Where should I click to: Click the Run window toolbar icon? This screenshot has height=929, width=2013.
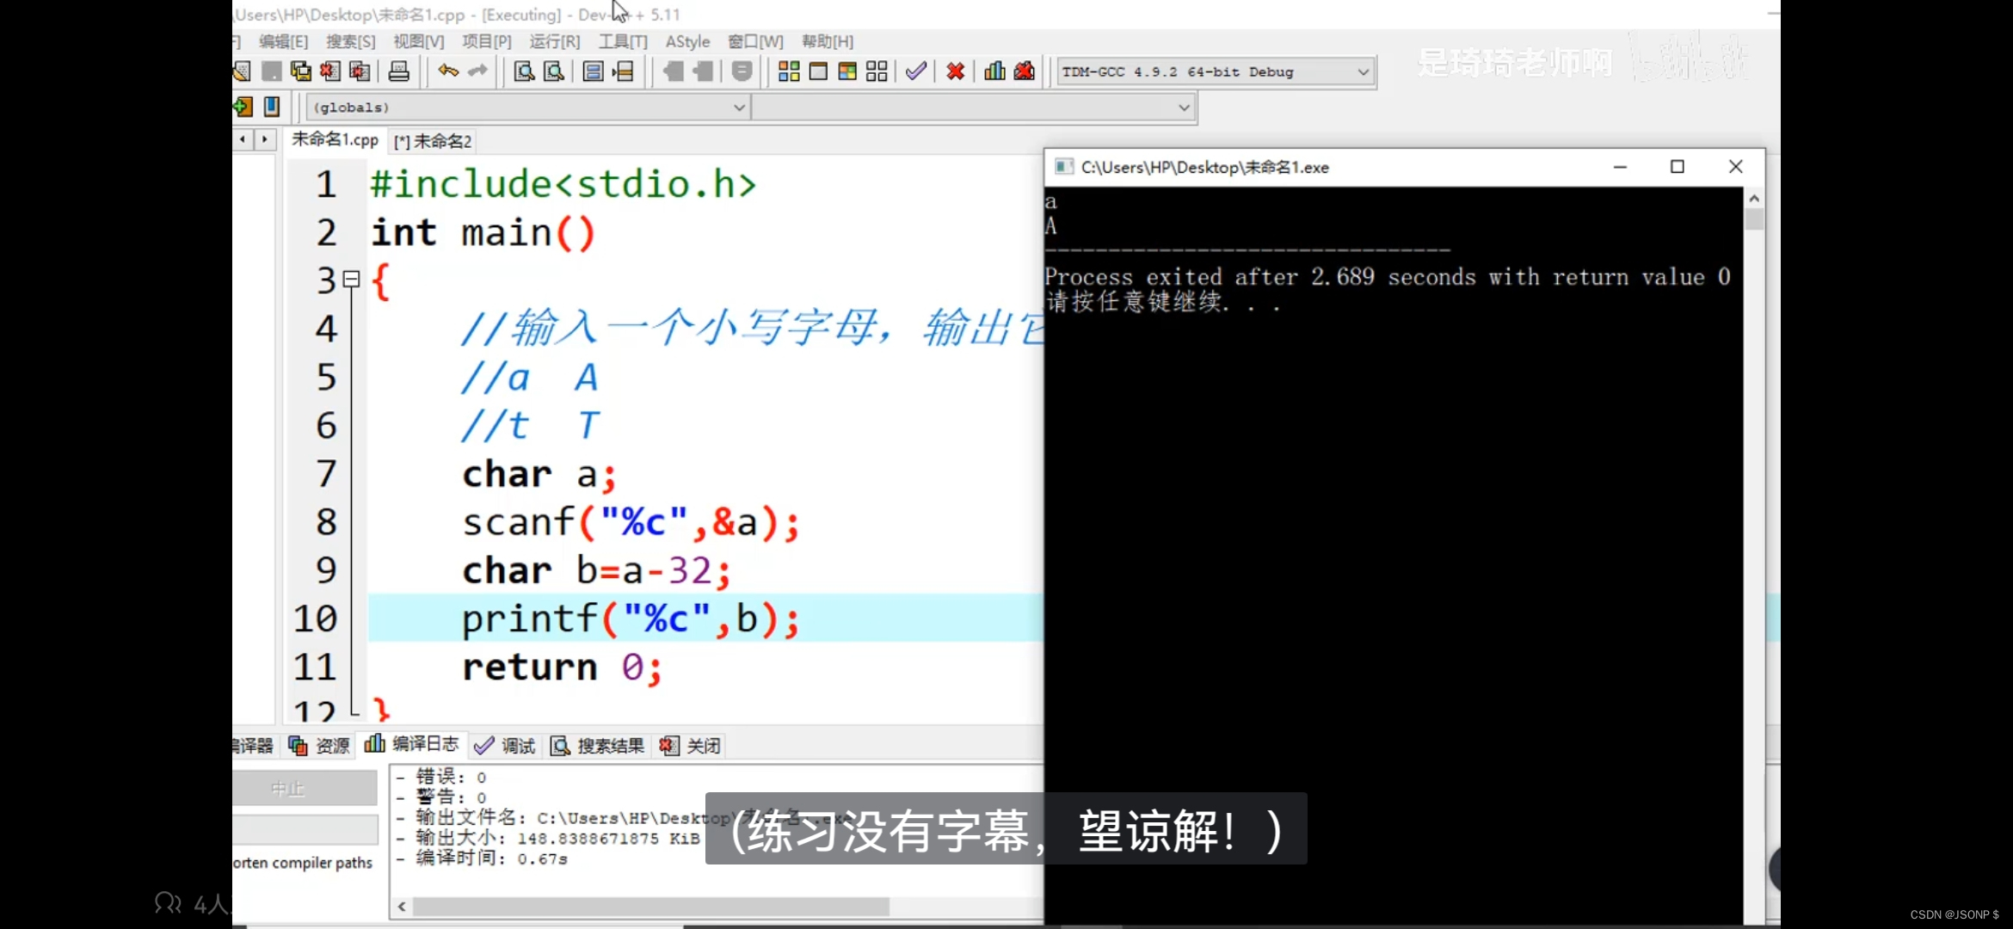[818, 71]
